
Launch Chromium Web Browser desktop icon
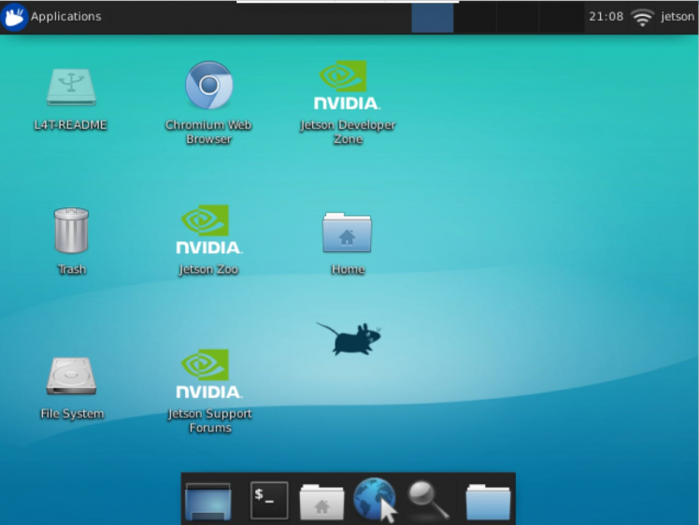tap(208, 85)
